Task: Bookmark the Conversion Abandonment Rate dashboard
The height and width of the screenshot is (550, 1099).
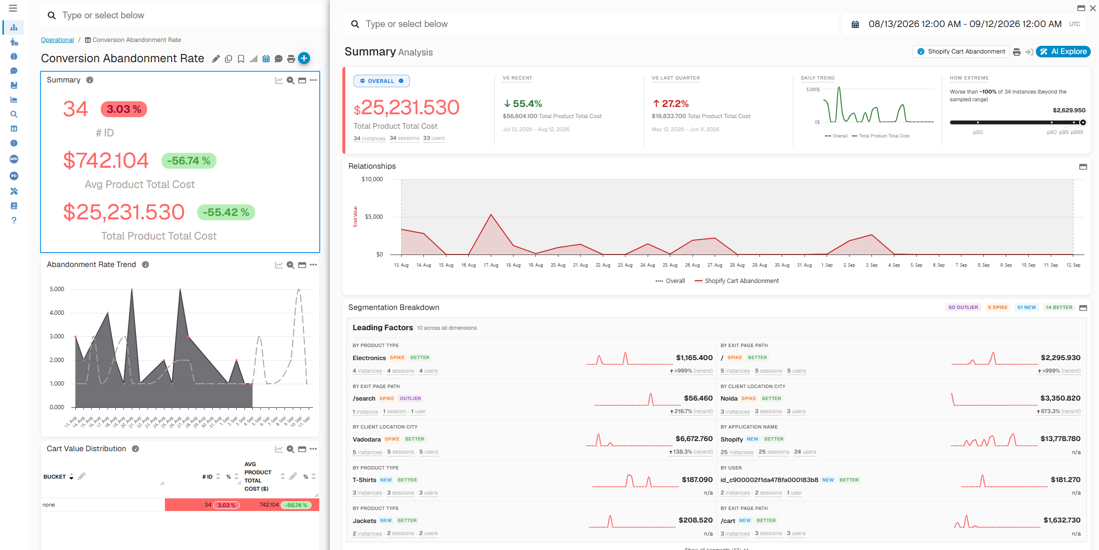Action: pos(241,59)
